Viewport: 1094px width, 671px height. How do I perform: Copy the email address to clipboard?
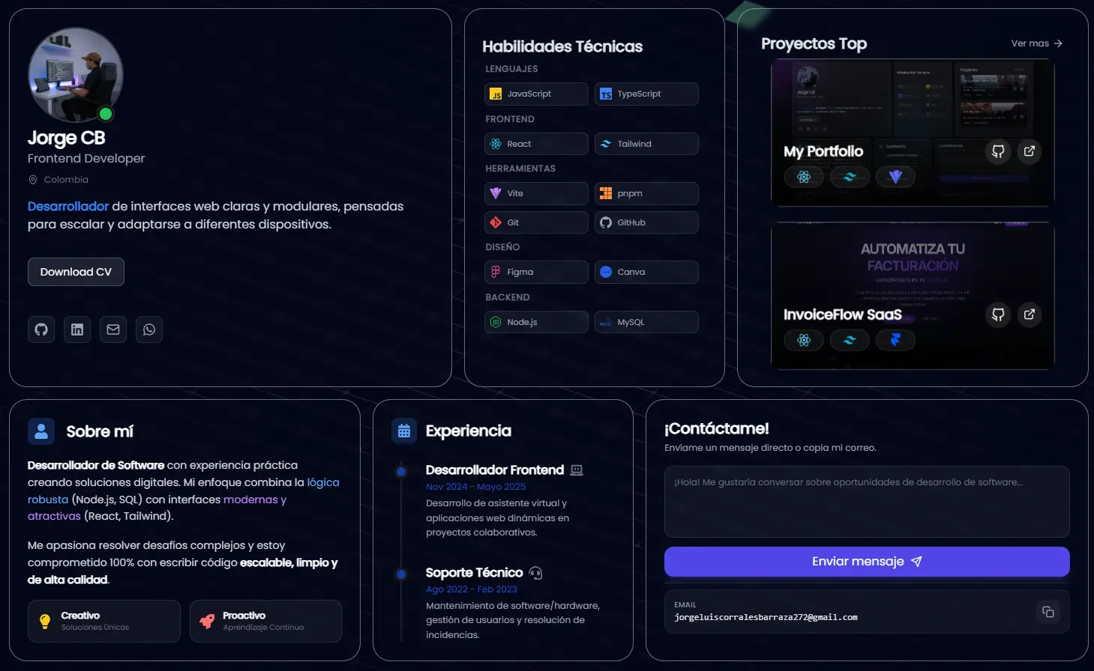click(x=1048, y=612)
